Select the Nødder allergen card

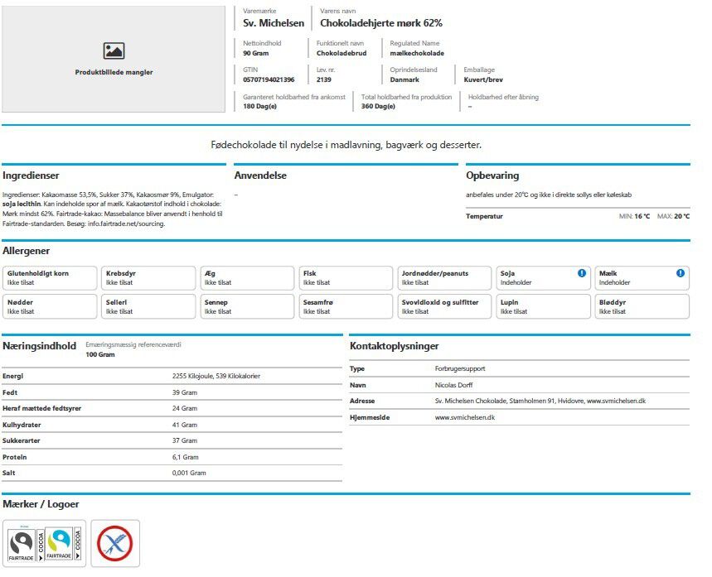coord(50,306)
